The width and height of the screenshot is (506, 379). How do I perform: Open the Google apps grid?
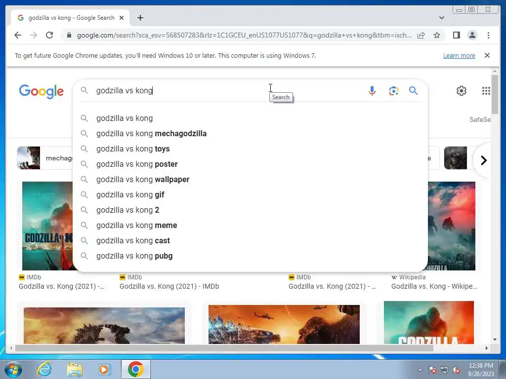(x=486, y=91)
